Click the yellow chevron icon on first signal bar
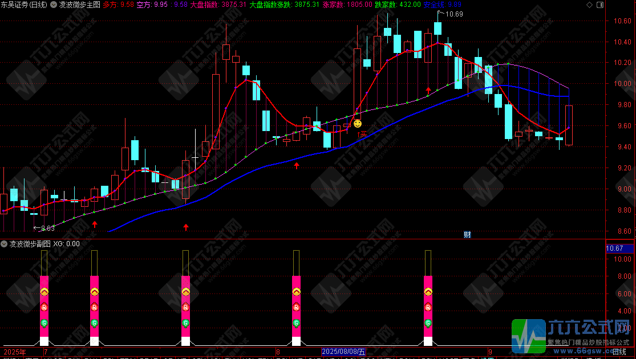 [44, 291]
